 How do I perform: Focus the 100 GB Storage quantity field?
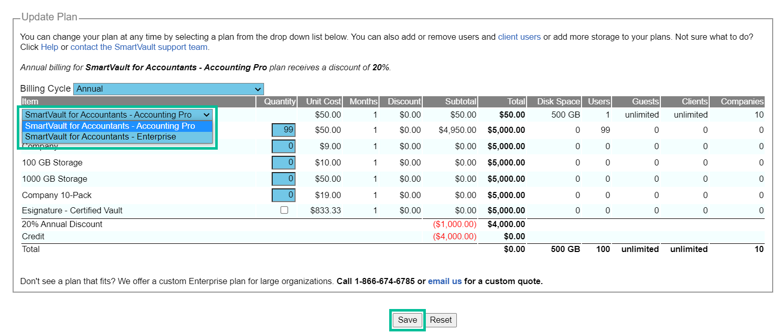[283, 163]
